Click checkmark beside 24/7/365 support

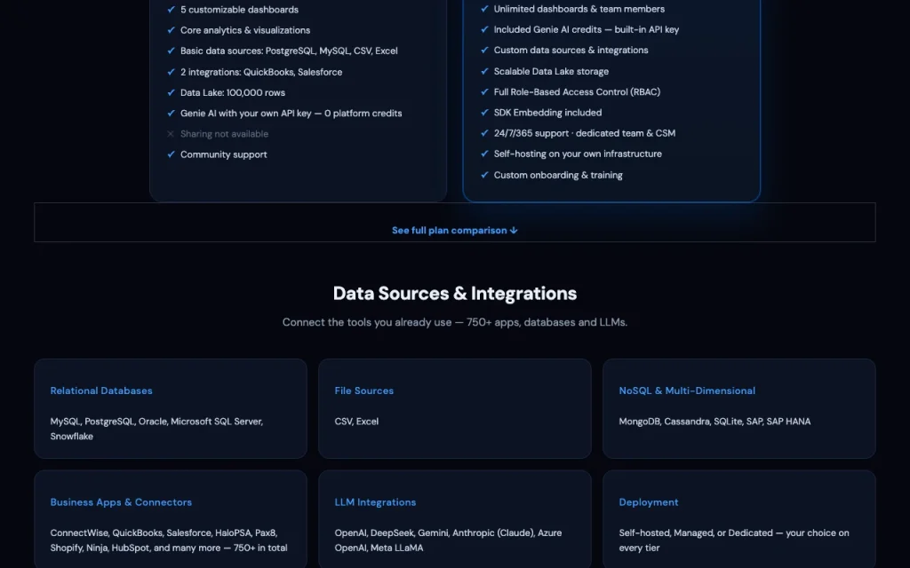click(x=484, y=133)
